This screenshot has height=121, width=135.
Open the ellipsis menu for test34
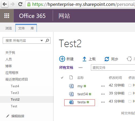click(103, 94)
